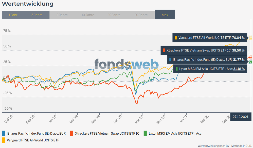253x148 pixels.
Task: Click the blue iShares Pacific legend swatch
Action: pos(3,134)
